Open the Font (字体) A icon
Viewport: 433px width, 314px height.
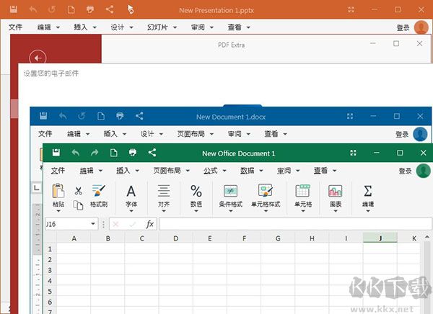131,191
